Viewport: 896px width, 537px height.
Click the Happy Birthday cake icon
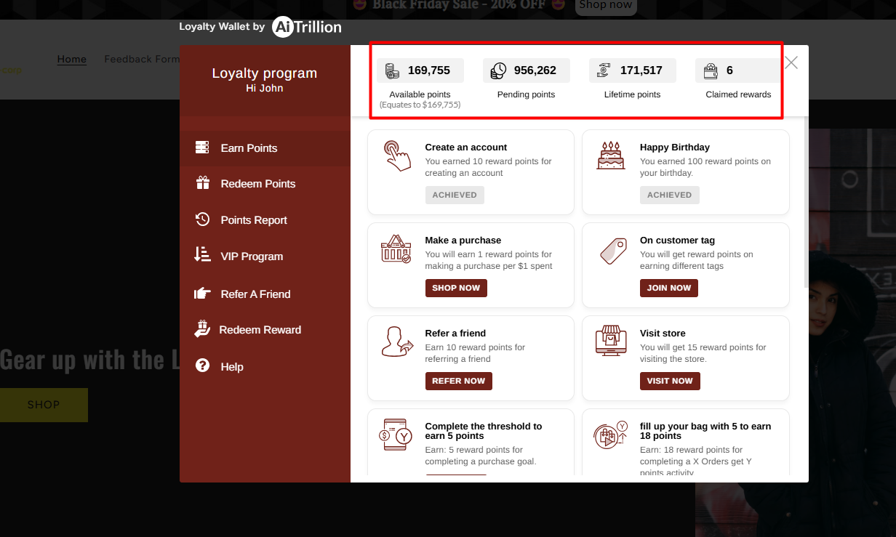(x=610, y=156)
